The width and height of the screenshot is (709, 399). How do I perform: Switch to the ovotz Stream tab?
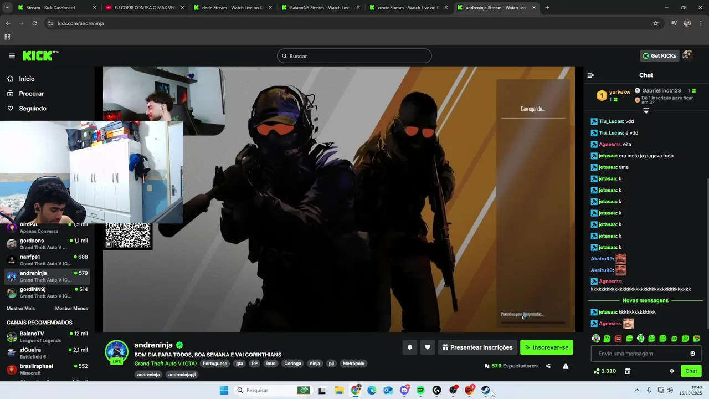coord(408,8)
